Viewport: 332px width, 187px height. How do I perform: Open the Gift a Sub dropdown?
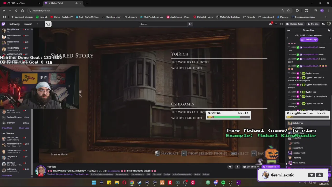pyautogui.click(x=251, y=167)
